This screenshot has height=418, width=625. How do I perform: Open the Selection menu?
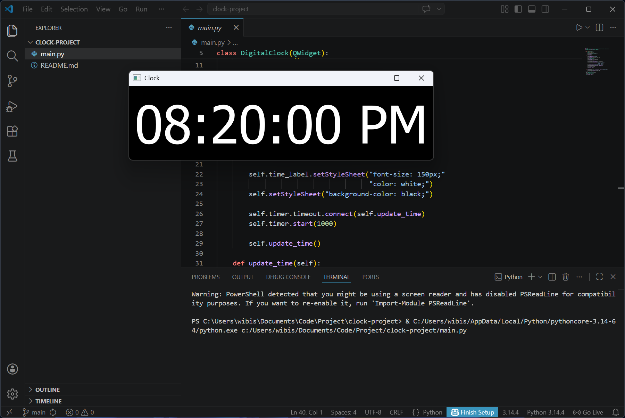[x=74, y=9]
